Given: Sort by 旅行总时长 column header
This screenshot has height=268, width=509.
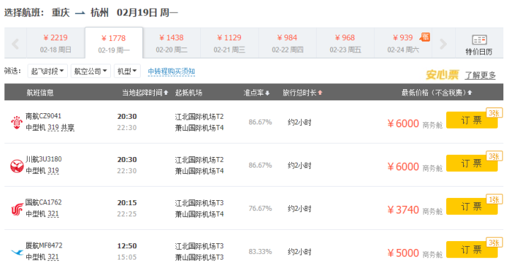Looking at the screenshot, I should tap(303, 93).
